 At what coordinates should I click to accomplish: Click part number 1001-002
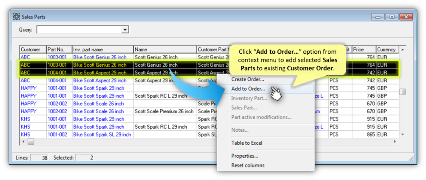(59, 135)
